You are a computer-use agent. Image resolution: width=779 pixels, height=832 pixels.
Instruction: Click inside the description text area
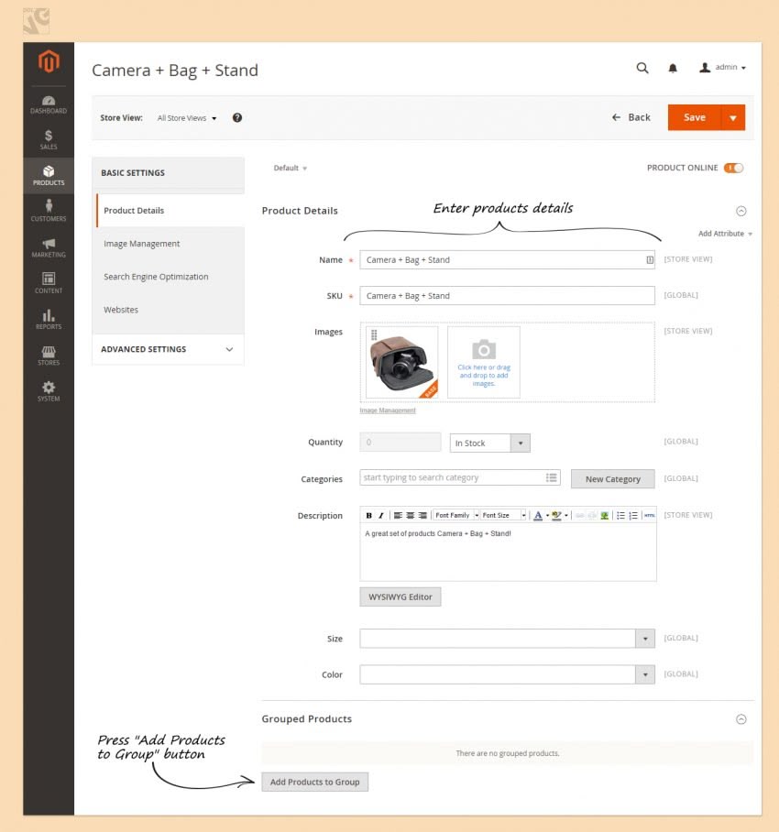click(508, 553)
